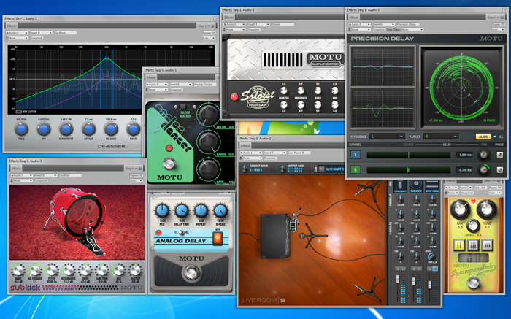The image size is (511, 319).
Task: Click the SubKick MIX knob
Action: click(x=118, y=270)
